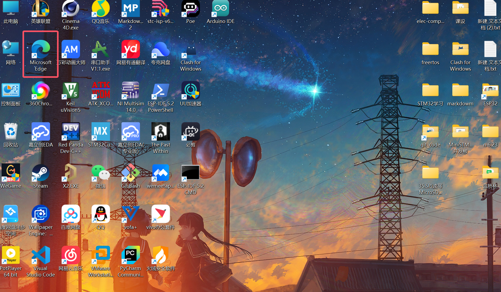Click the Visual Studio Code icon
The width and height of the screenshot is (501, 292).
[x=41, y=255]
